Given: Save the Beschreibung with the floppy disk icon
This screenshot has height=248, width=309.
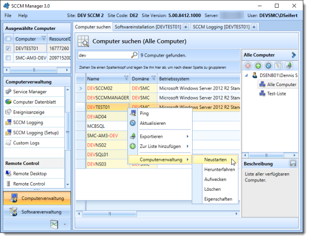Looking at the screenshot, I should [x=293, y=163].
